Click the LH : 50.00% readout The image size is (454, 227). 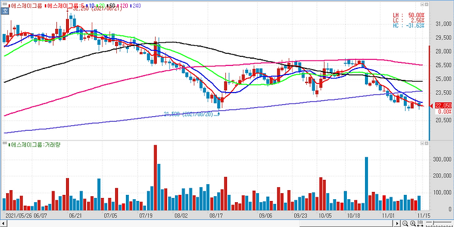[x=409, y=15]
